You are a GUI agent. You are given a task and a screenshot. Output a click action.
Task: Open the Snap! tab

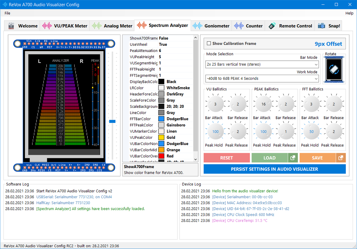328,26
